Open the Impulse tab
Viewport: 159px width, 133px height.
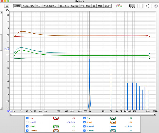point(74,6)
